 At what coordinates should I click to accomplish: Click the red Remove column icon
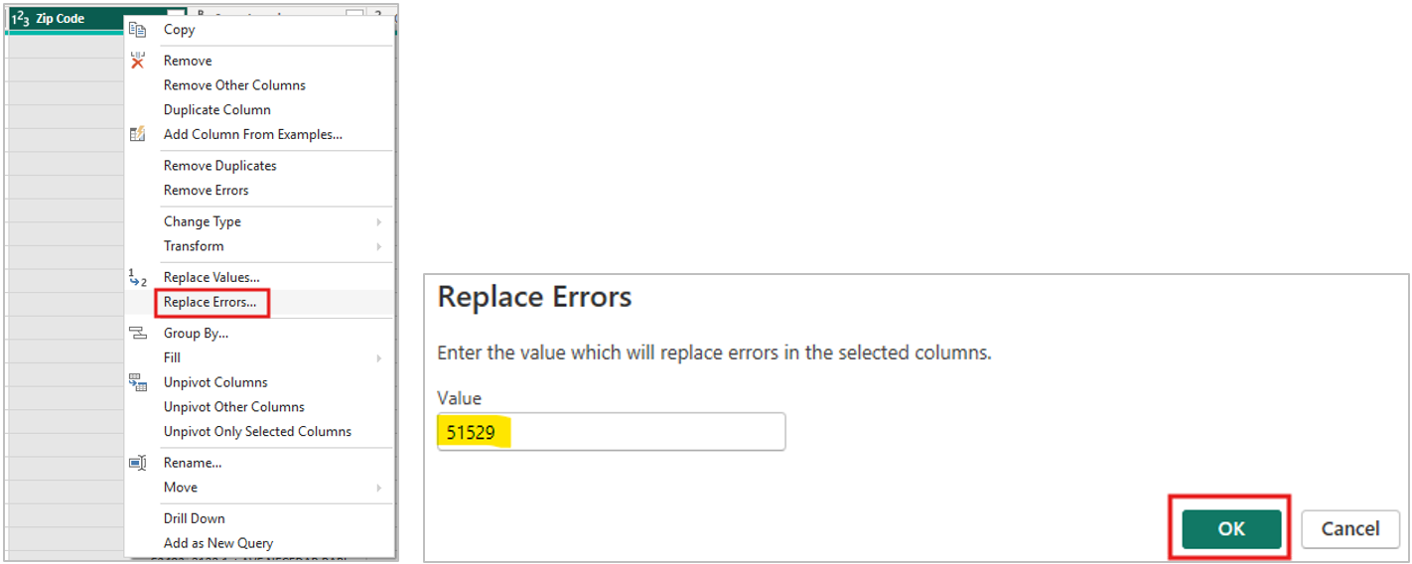137,61
